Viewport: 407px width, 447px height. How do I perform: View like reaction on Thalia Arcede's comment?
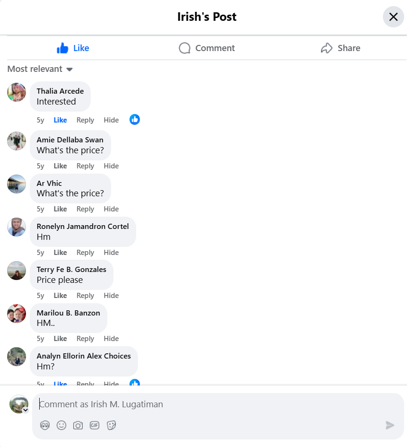click(x=135, y=120)
